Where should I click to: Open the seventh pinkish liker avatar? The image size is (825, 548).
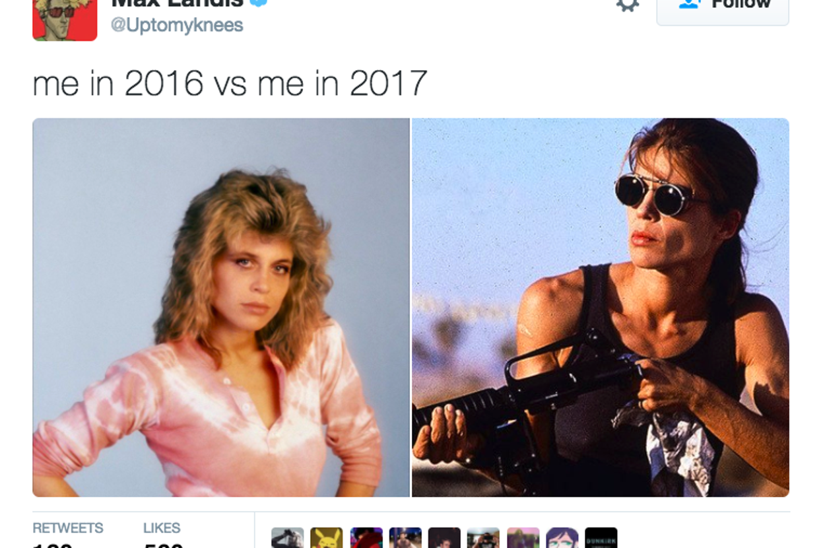(523, 537)
